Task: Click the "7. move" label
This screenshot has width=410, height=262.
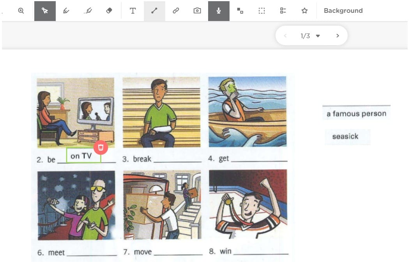Action: [138, 252]
